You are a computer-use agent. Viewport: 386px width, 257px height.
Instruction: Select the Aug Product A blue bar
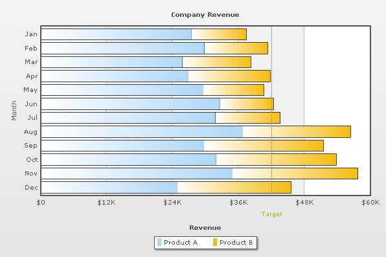point(142,131)
